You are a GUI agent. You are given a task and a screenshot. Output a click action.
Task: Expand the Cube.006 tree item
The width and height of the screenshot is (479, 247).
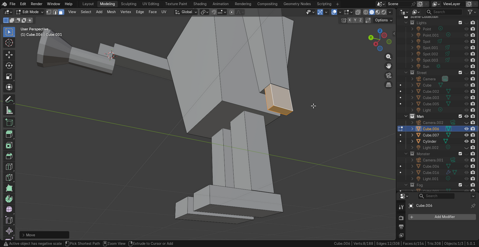click(x=412, y=129)
